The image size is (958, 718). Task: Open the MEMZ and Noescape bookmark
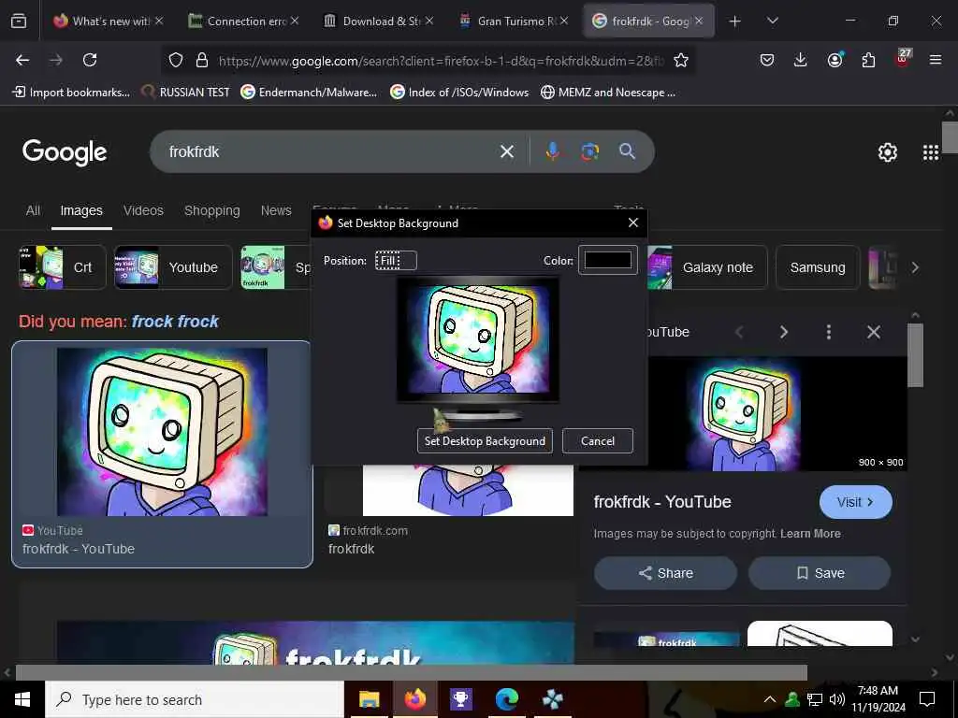pyautogui.click(x=608, y=93)
